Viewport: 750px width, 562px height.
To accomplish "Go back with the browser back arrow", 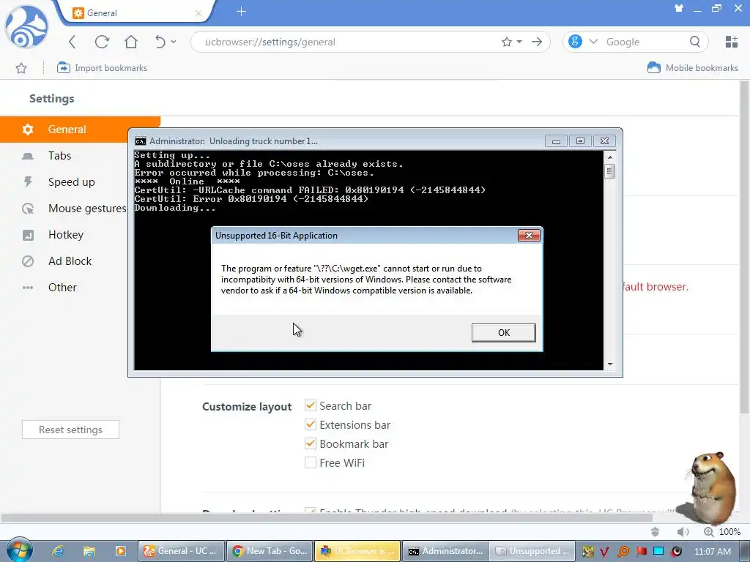I will point(73,42).
